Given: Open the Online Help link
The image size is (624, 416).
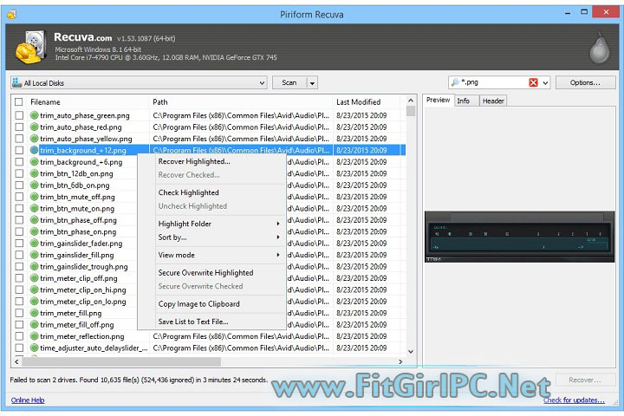Looking at the screenshot, I should click(x=28, y=400).
